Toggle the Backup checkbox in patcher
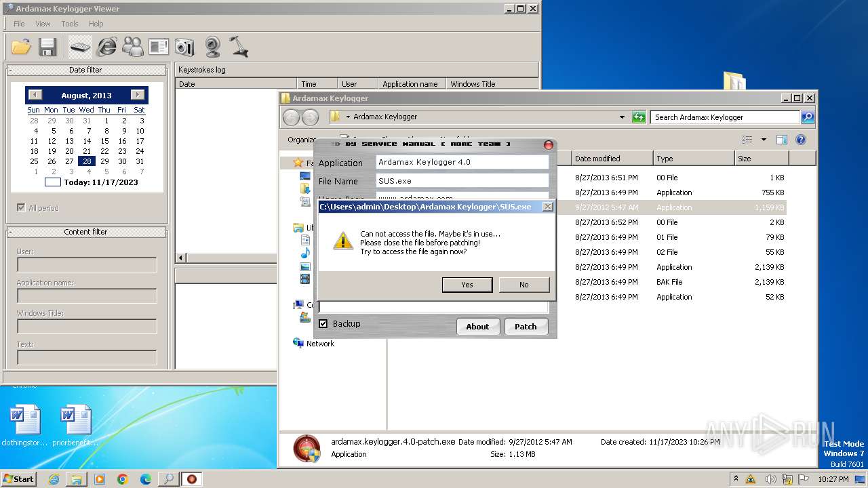This screenshot has height=488, width=868. coord(323,323)
